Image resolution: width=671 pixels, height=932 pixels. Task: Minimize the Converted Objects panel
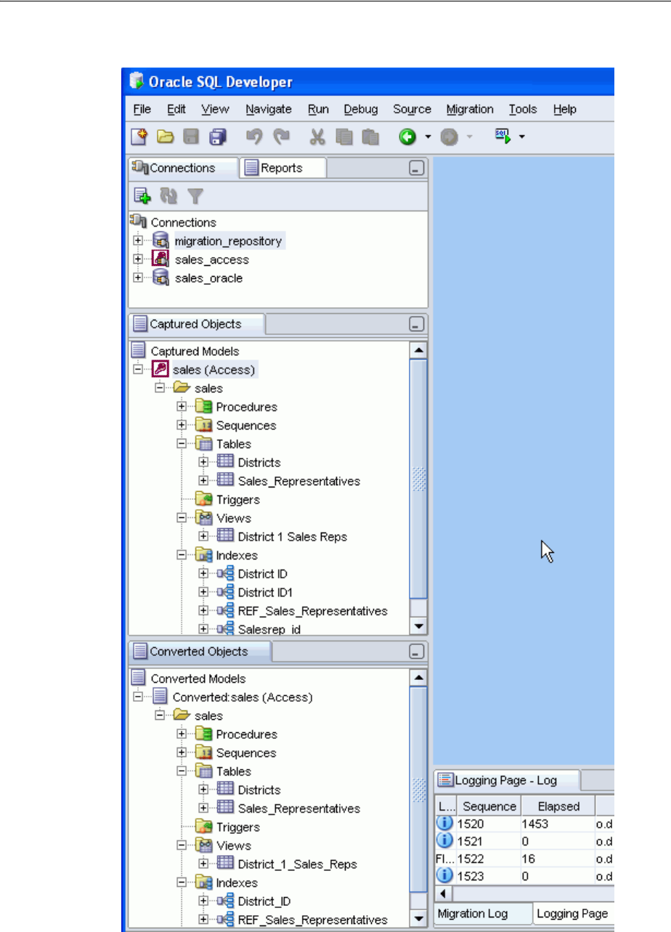416,652
